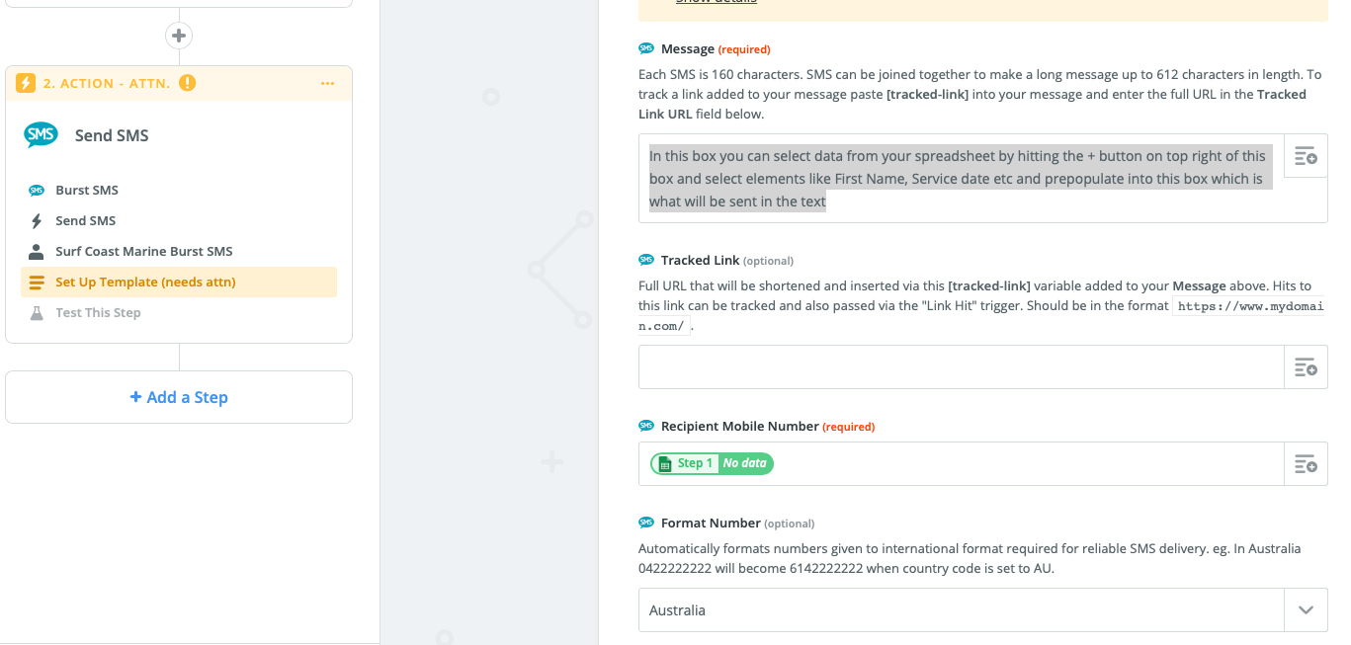Click the Step 1 No data pill
1351x645 pixels.
pos(712,463)
